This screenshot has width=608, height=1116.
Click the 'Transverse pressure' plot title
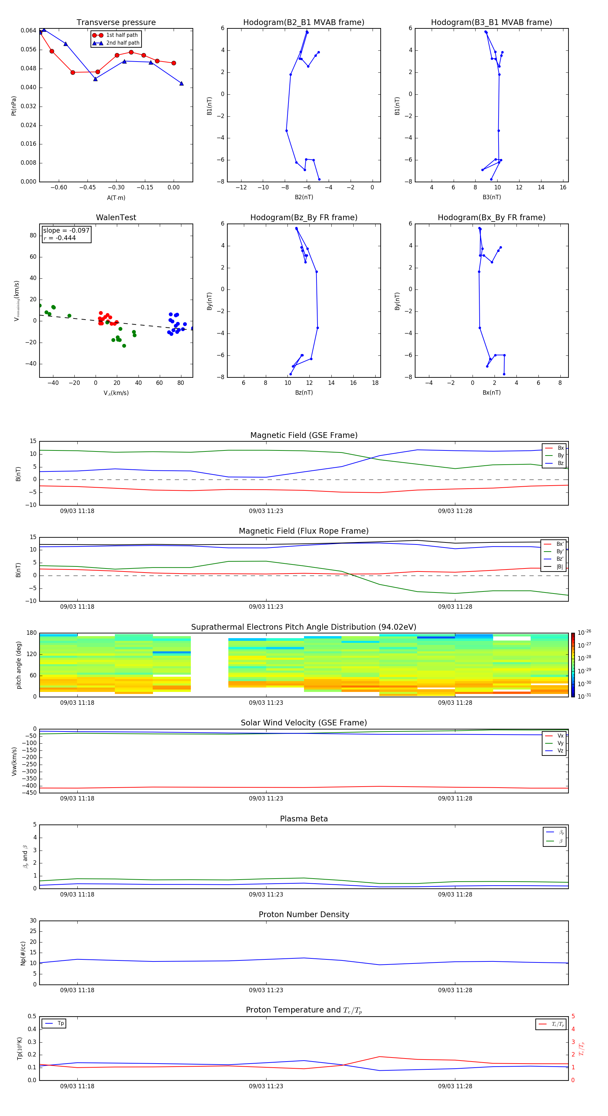pyautogui.click(x=116, y=22)
